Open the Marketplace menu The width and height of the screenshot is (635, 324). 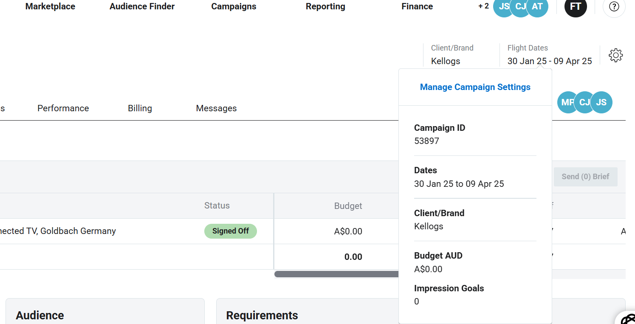coord(50,6)
